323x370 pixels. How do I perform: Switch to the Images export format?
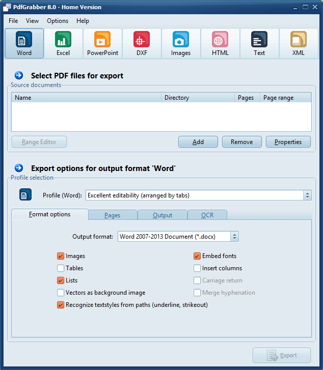pyautogui.click(x=181, y=43)
